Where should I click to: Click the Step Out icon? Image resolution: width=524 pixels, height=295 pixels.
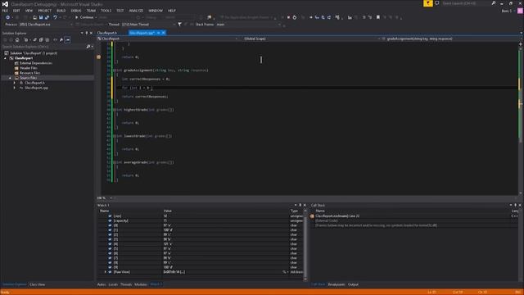(329, 17)
